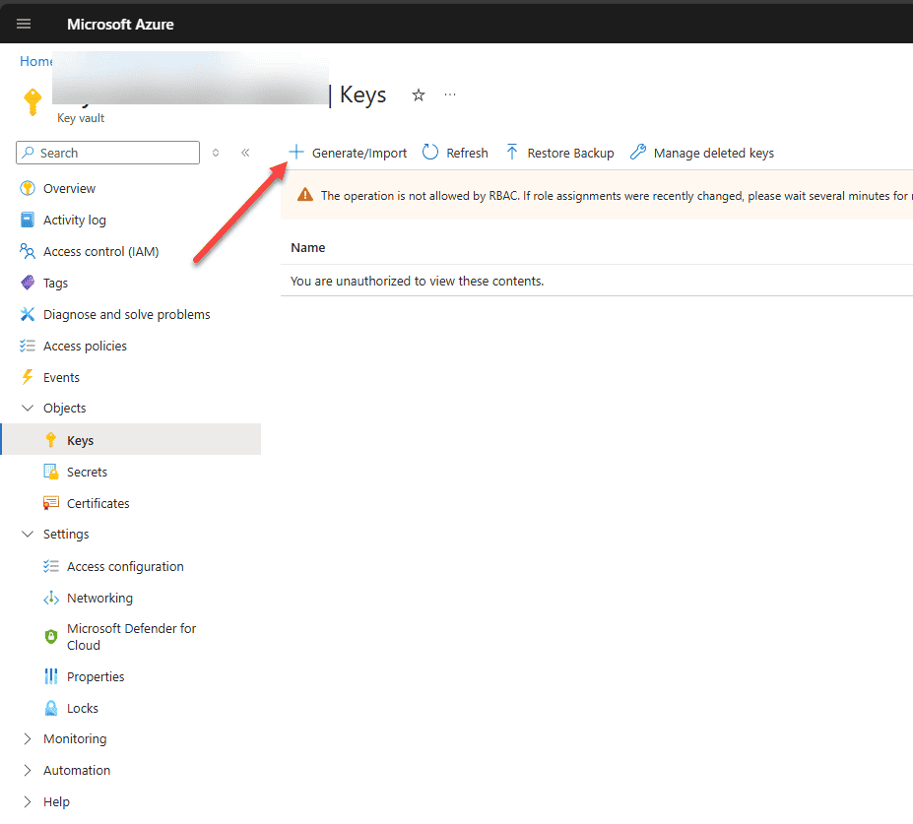The width and height of the screenshot is (913, 824).
Task: Click the Secrets lock icon
Action: [x=51, y=472]
